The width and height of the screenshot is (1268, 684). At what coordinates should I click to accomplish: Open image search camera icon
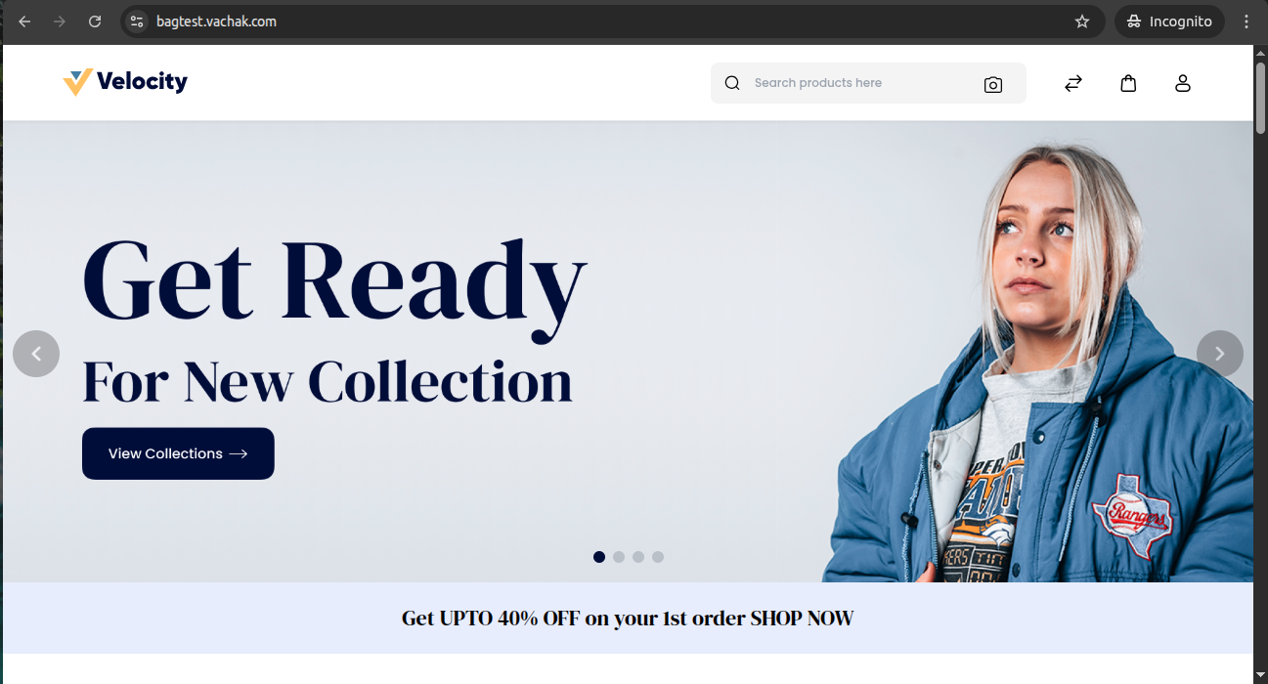tap(993, 84)
